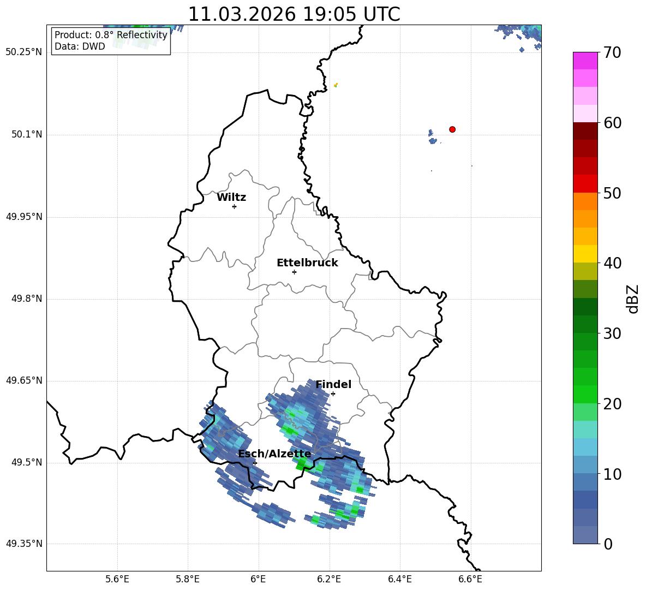Image resolution: width=646 pixels, height=590 pixels.
Task: Click the 49.65°N latitude label
Action: pos(24,380)
